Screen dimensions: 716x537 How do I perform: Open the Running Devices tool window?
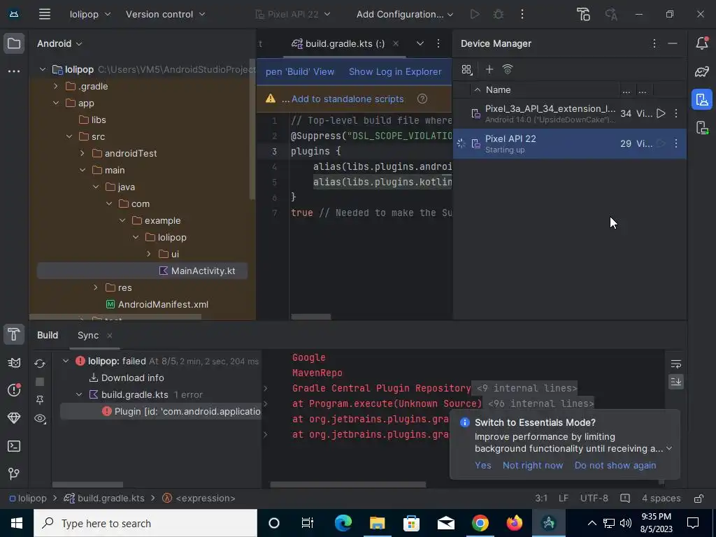pos(702,127)
